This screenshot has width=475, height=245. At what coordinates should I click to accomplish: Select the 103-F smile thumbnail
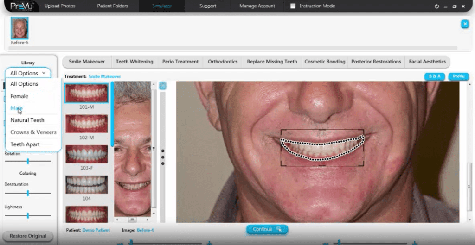[x=86, y=154]
